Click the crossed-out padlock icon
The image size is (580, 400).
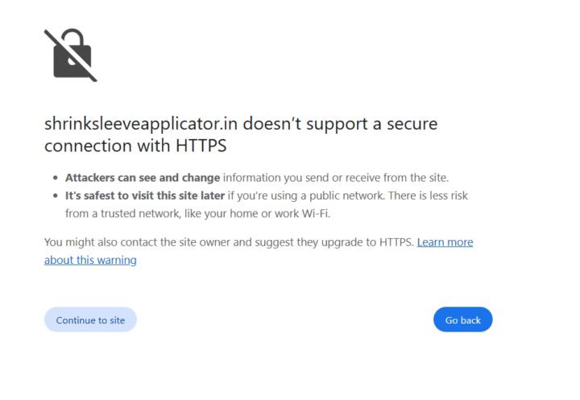(70, 55)
